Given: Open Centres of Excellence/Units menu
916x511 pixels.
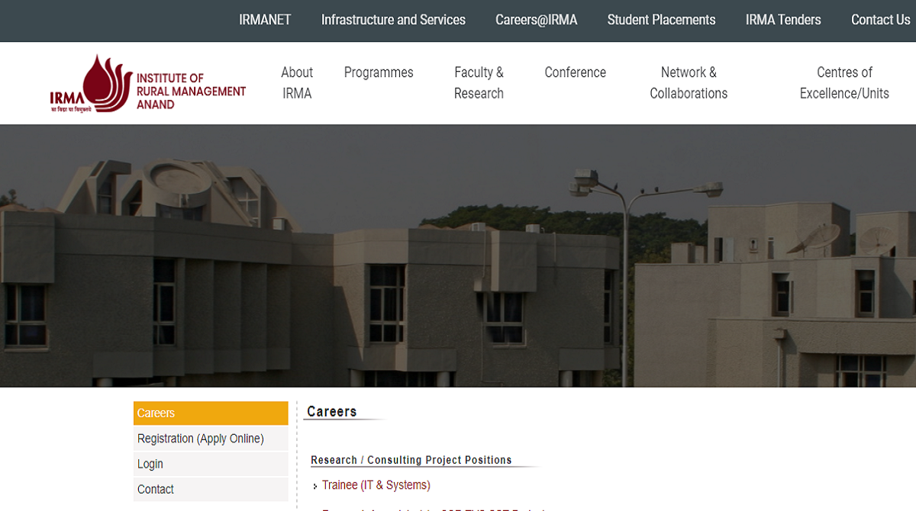Looking at the screenshot, I should click(844, 82).
